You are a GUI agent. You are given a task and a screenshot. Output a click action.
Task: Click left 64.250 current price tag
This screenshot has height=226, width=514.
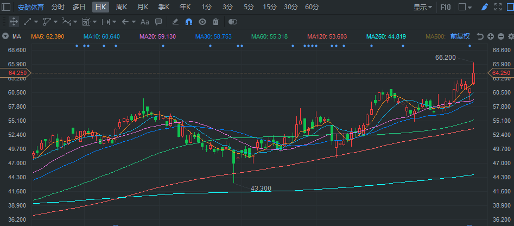[x=15, y=73]
